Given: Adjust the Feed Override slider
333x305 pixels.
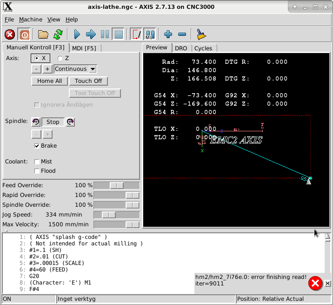Looking at the screenshot, I should (117, 185).
